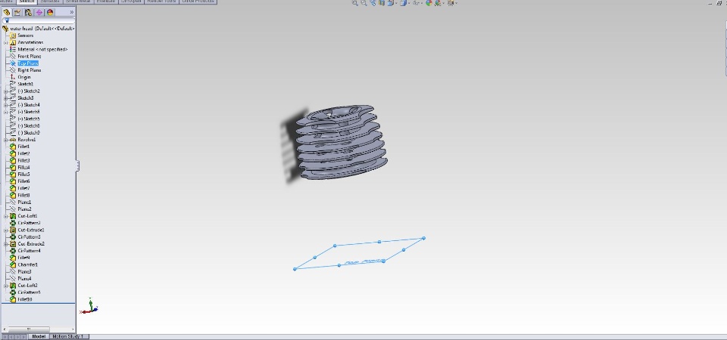Select (-) Sketch9 in the tree
Screen dimensions: 727x340
point(25,133)
